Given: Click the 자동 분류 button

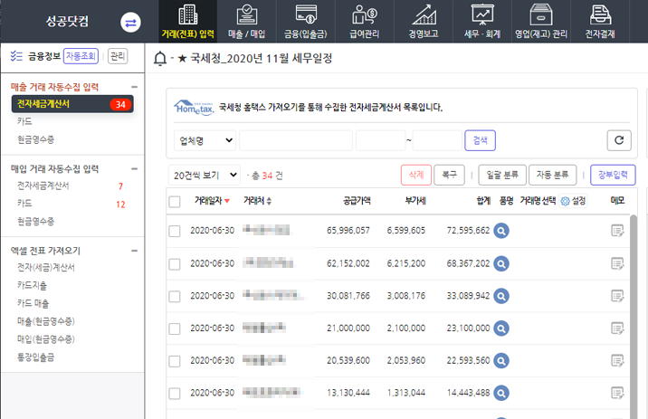Looking at the screenshot, I should click(553, 175).
